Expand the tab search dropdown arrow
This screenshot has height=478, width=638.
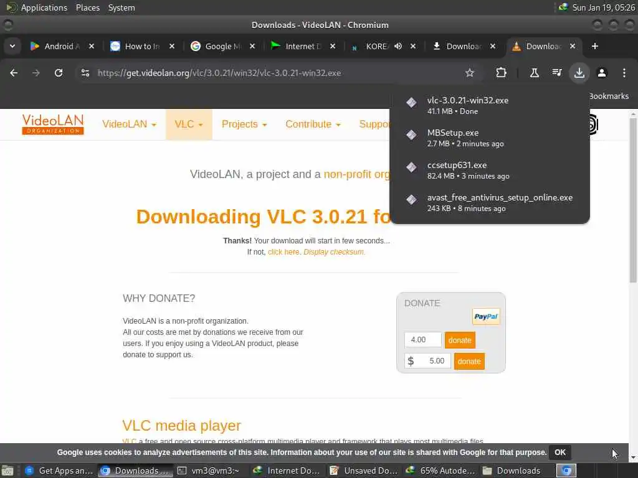click(12, 46)
